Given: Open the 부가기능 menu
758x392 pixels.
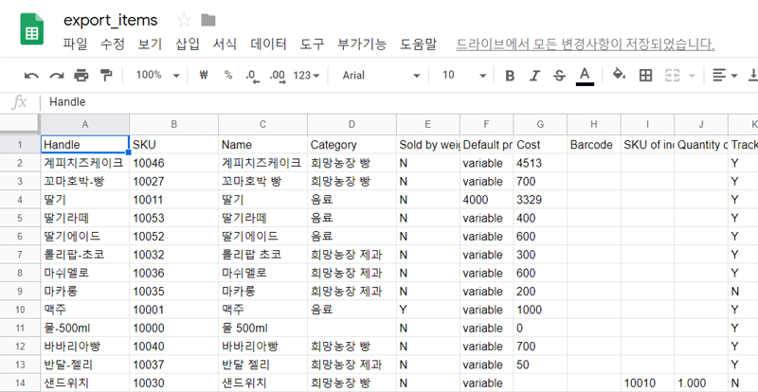Looking at the screenshot, I should point(362,45).
